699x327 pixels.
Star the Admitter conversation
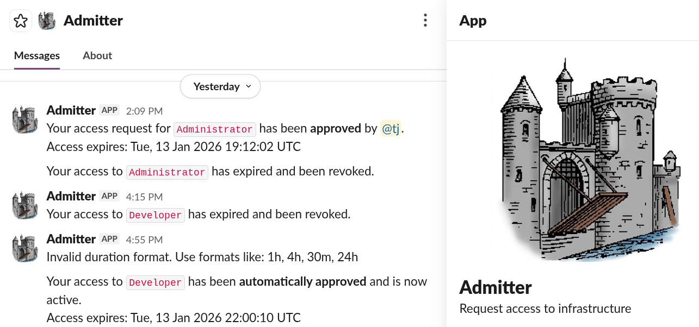[x=21, y=21]
